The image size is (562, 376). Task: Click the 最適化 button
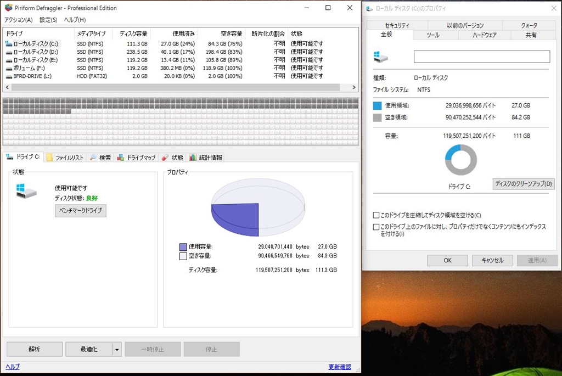[89, 349]
